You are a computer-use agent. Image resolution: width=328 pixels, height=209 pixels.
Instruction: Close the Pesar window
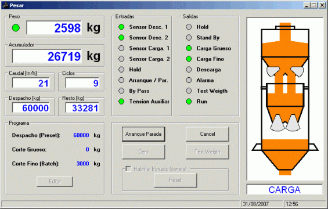pyautogui.click(x=322, y=5)
